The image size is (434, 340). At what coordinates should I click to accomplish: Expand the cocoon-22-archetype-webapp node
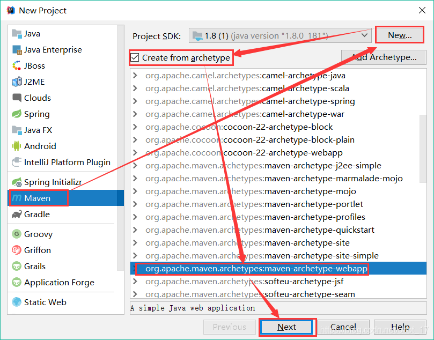135,153
